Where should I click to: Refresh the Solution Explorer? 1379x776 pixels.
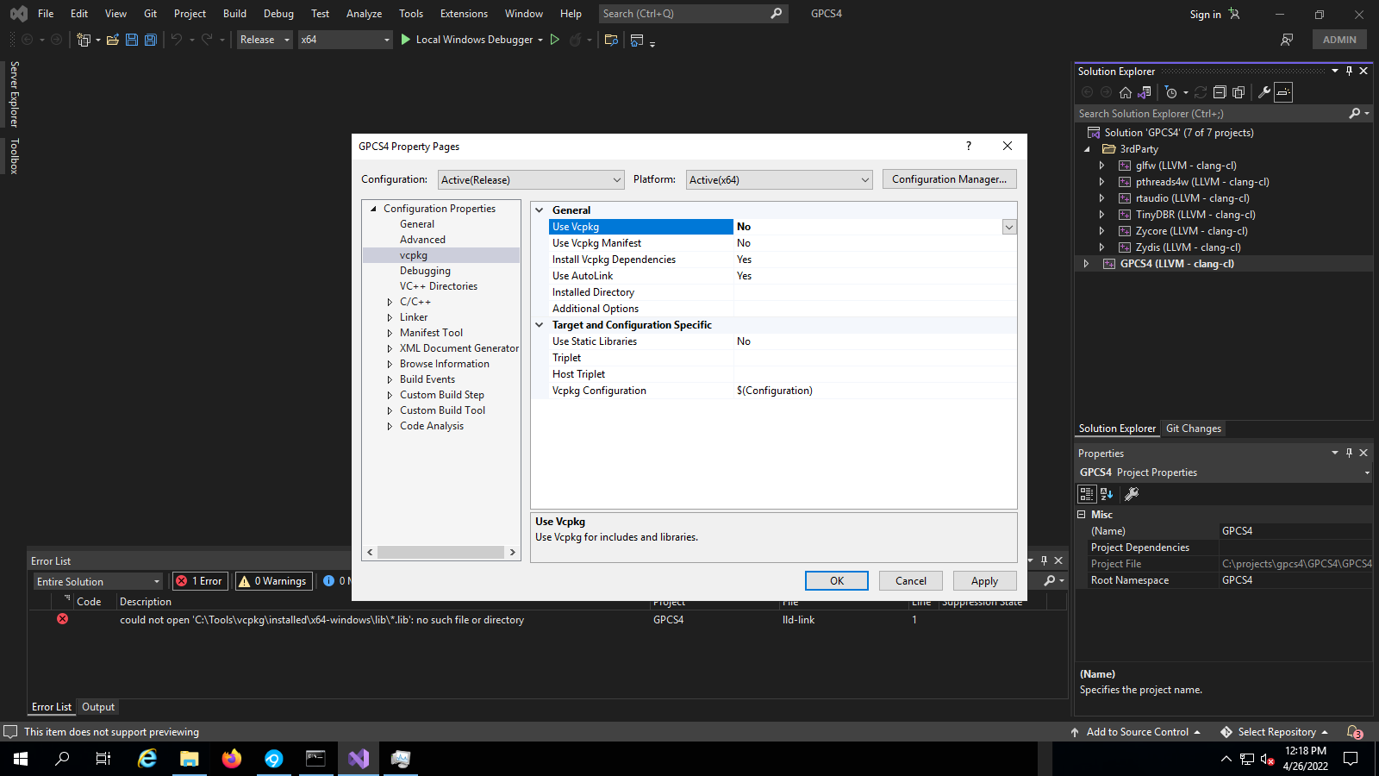pyautogui.click(x=1201, y=92)
